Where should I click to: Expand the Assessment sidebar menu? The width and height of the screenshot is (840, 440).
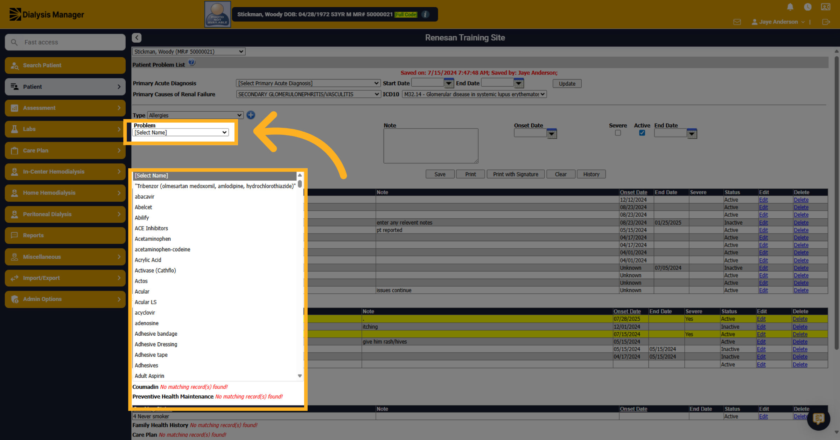(65, 108)
